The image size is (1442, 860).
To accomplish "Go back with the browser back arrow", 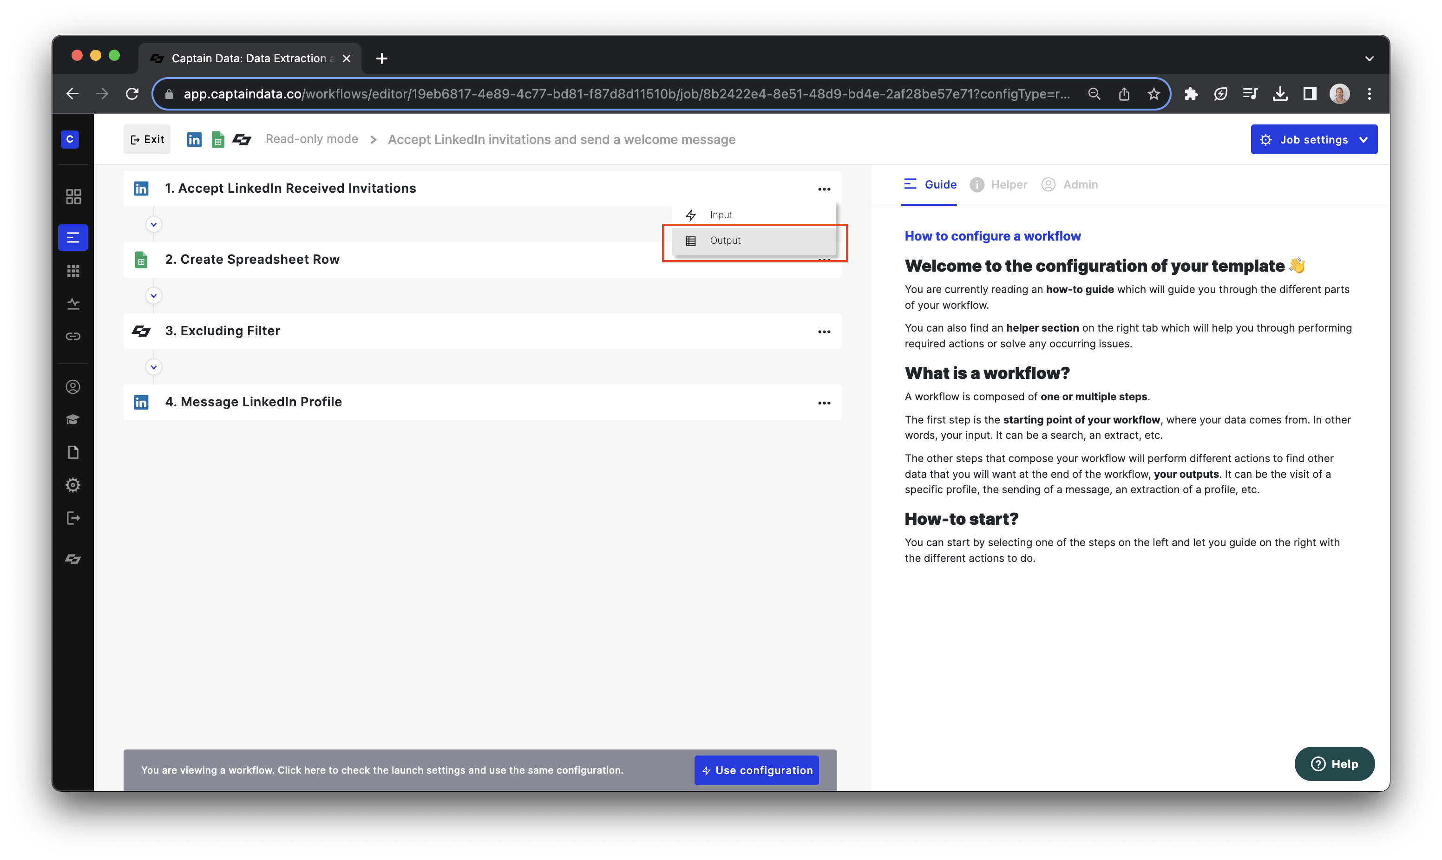I will (x=72, y=93).
